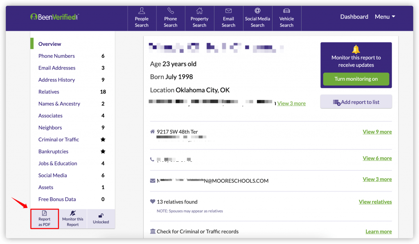The width and height of the screenshot is (419, 244).
Task: Open Vehicle Search
Action: click(286, 18)
